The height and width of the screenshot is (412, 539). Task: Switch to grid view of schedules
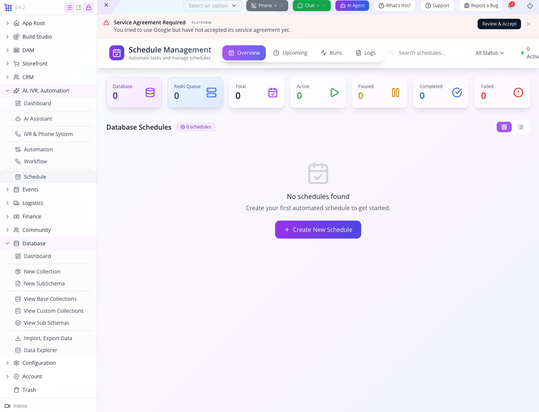click(x=504, y=127)
